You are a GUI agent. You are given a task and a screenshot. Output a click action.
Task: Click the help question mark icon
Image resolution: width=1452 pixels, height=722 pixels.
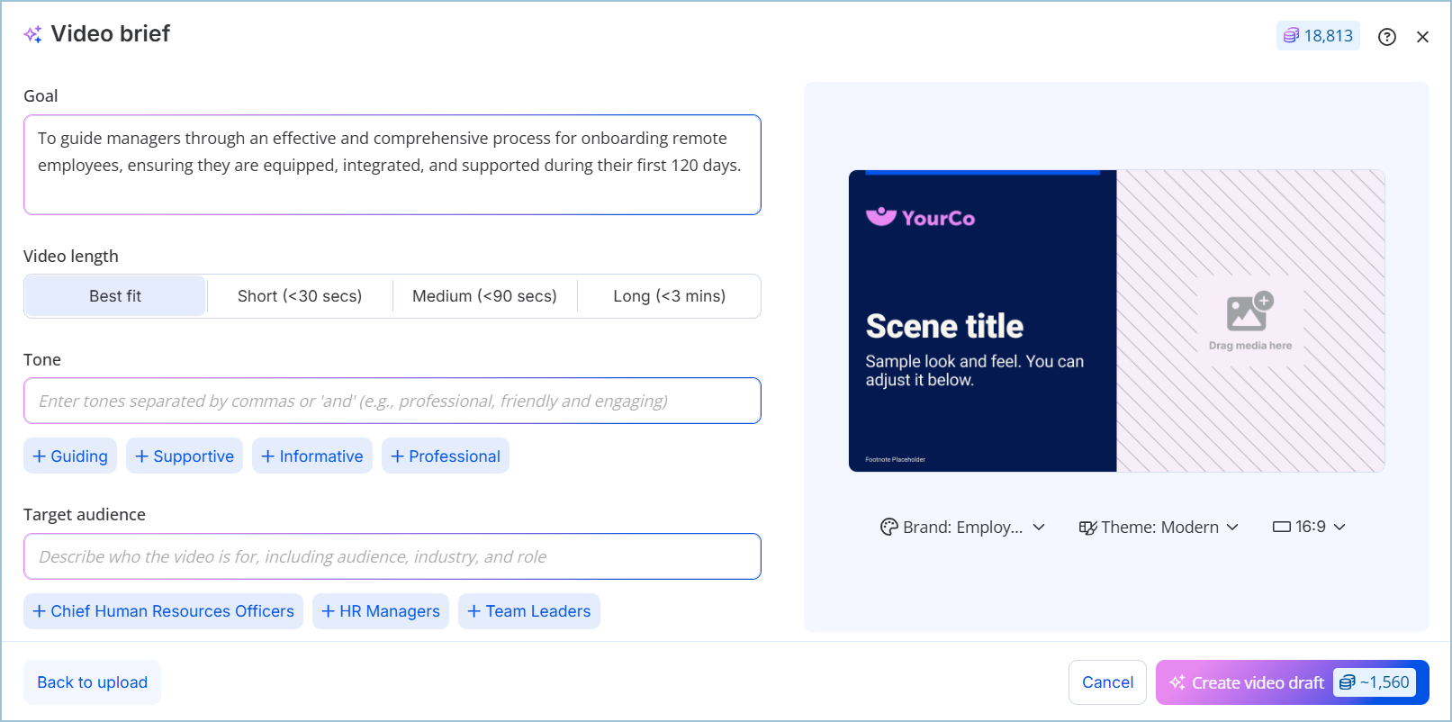(1386, 37)
